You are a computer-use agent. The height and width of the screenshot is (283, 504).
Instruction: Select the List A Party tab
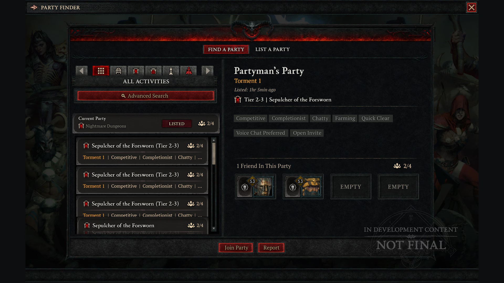coord(272,49)
